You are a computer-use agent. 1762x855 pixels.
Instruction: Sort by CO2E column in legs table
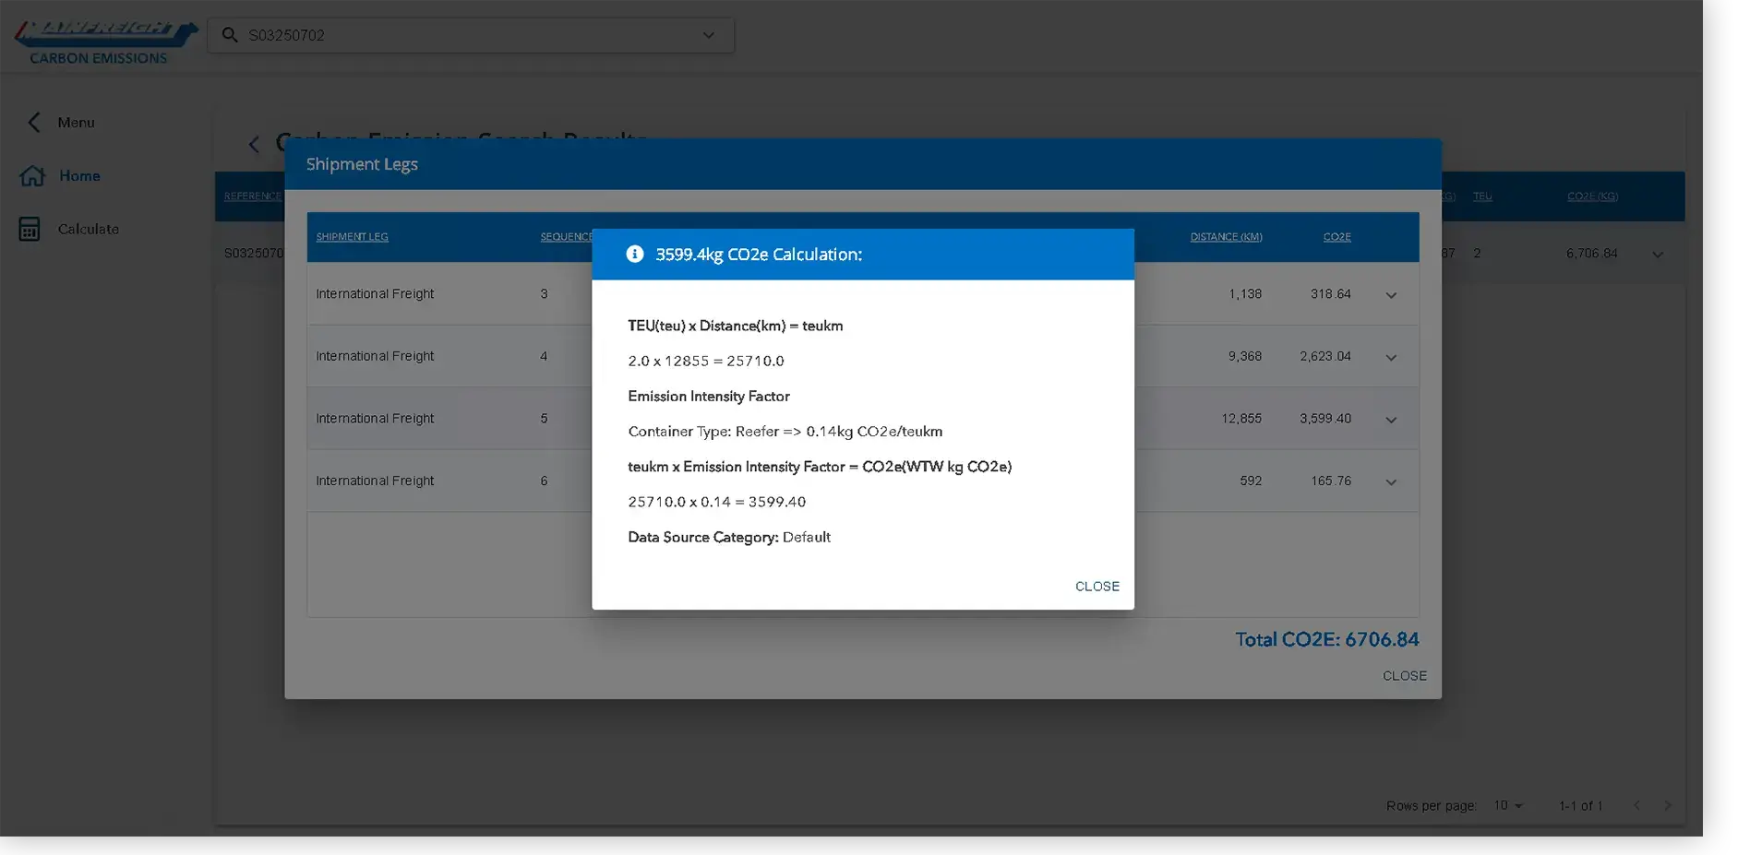click(x=1336, y=237)
